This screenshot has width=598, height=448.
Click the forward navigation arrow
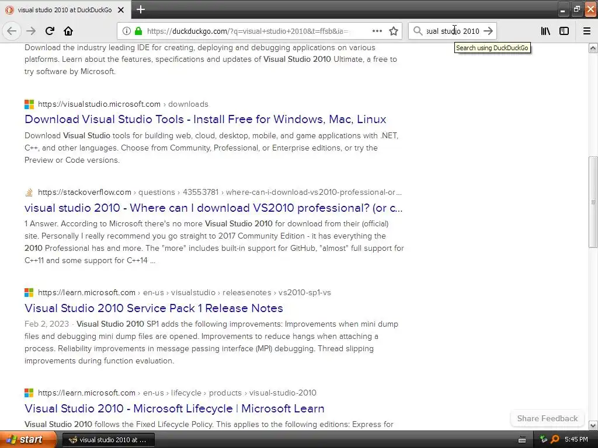31,31
